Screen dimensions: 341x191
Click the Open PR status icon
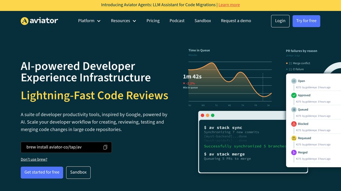(x=294, y=81)
